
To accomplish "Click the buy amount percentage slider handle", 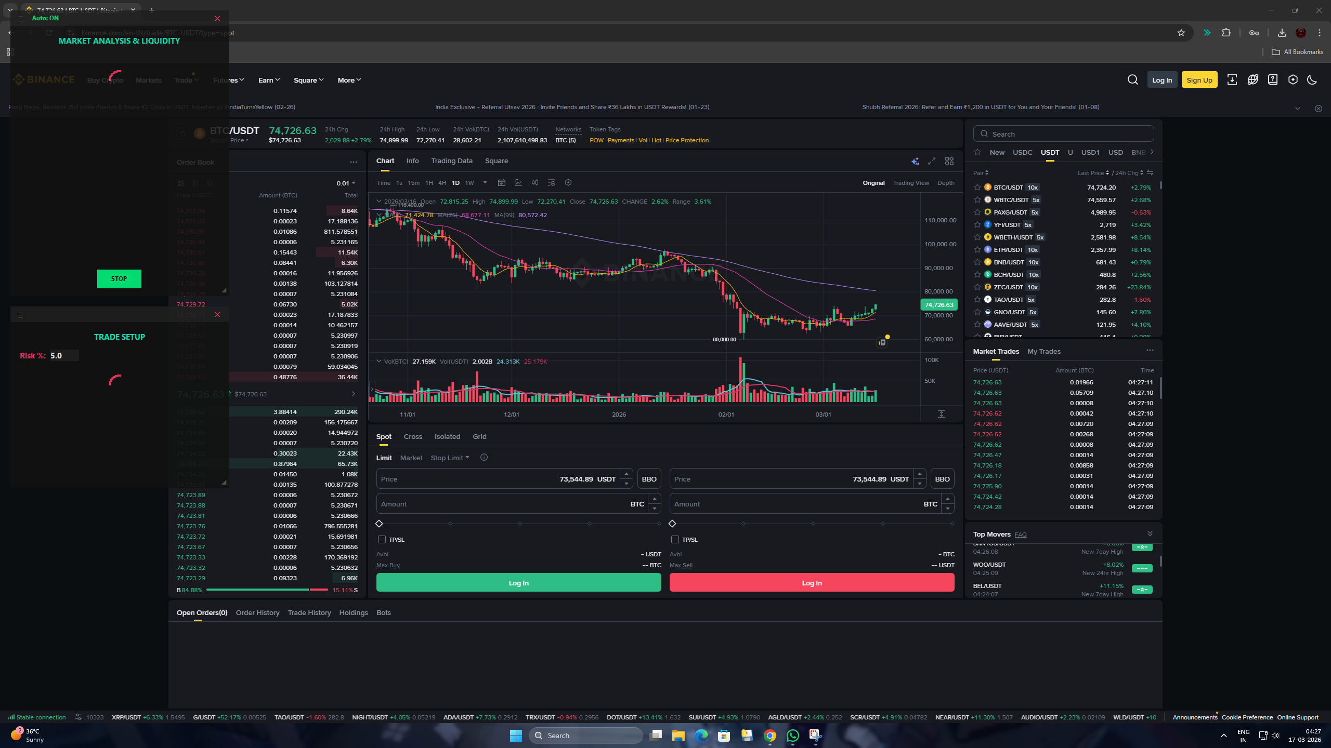I will [x=379, y=524].
